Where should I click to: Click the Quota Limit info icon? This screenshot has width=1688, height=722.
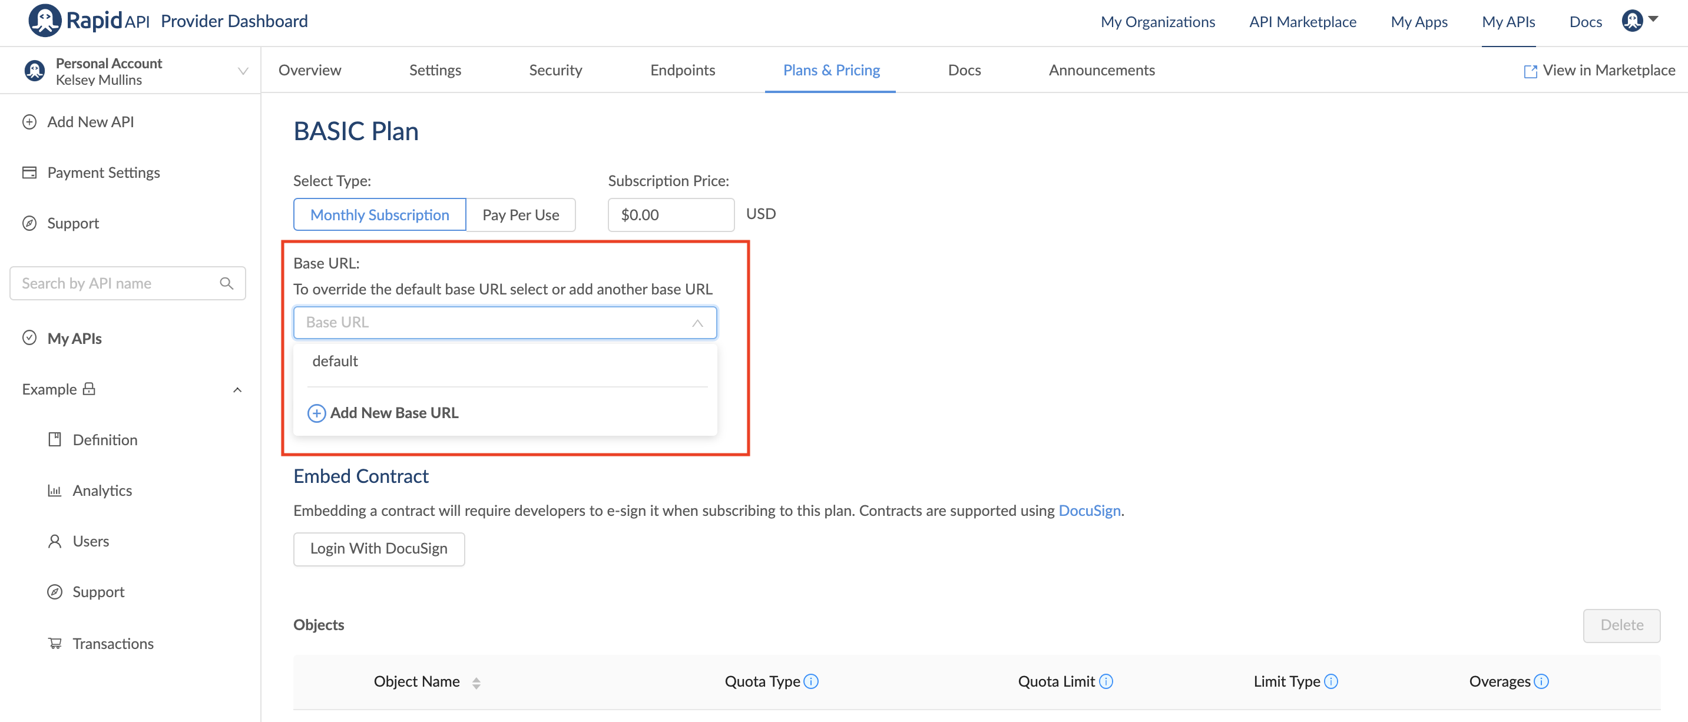point(1106,681)
